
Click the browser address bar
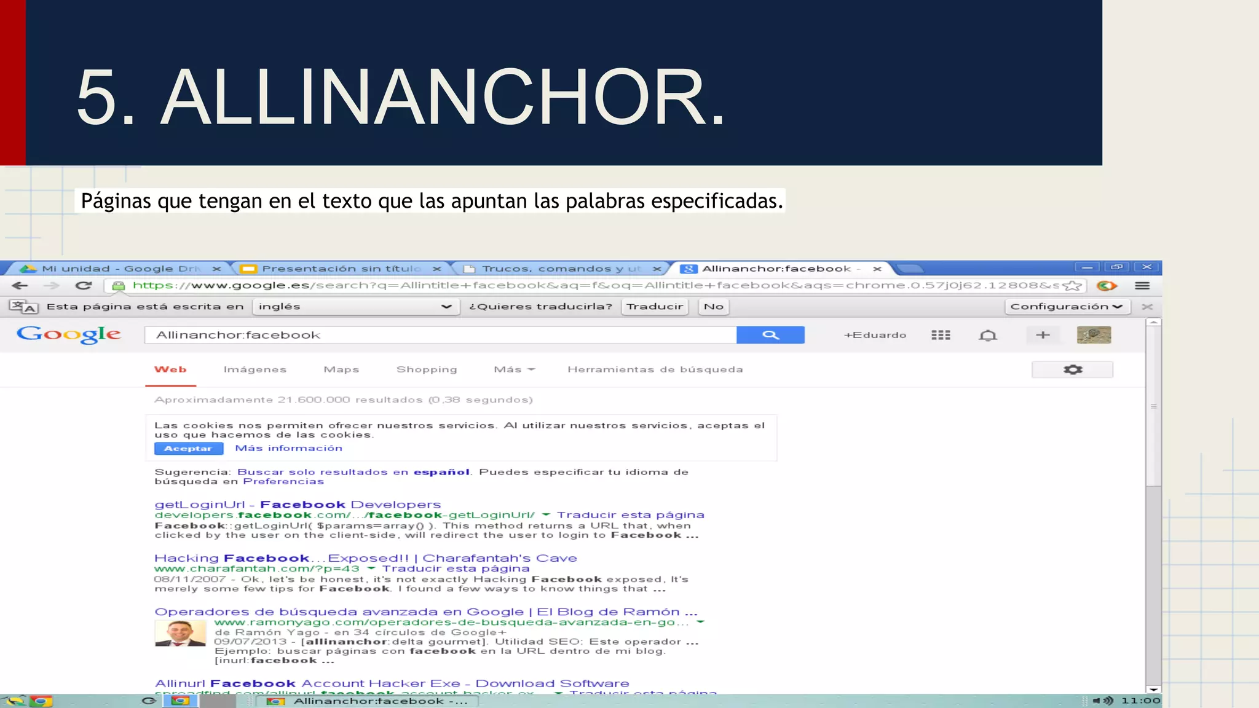tap(596, 286)
